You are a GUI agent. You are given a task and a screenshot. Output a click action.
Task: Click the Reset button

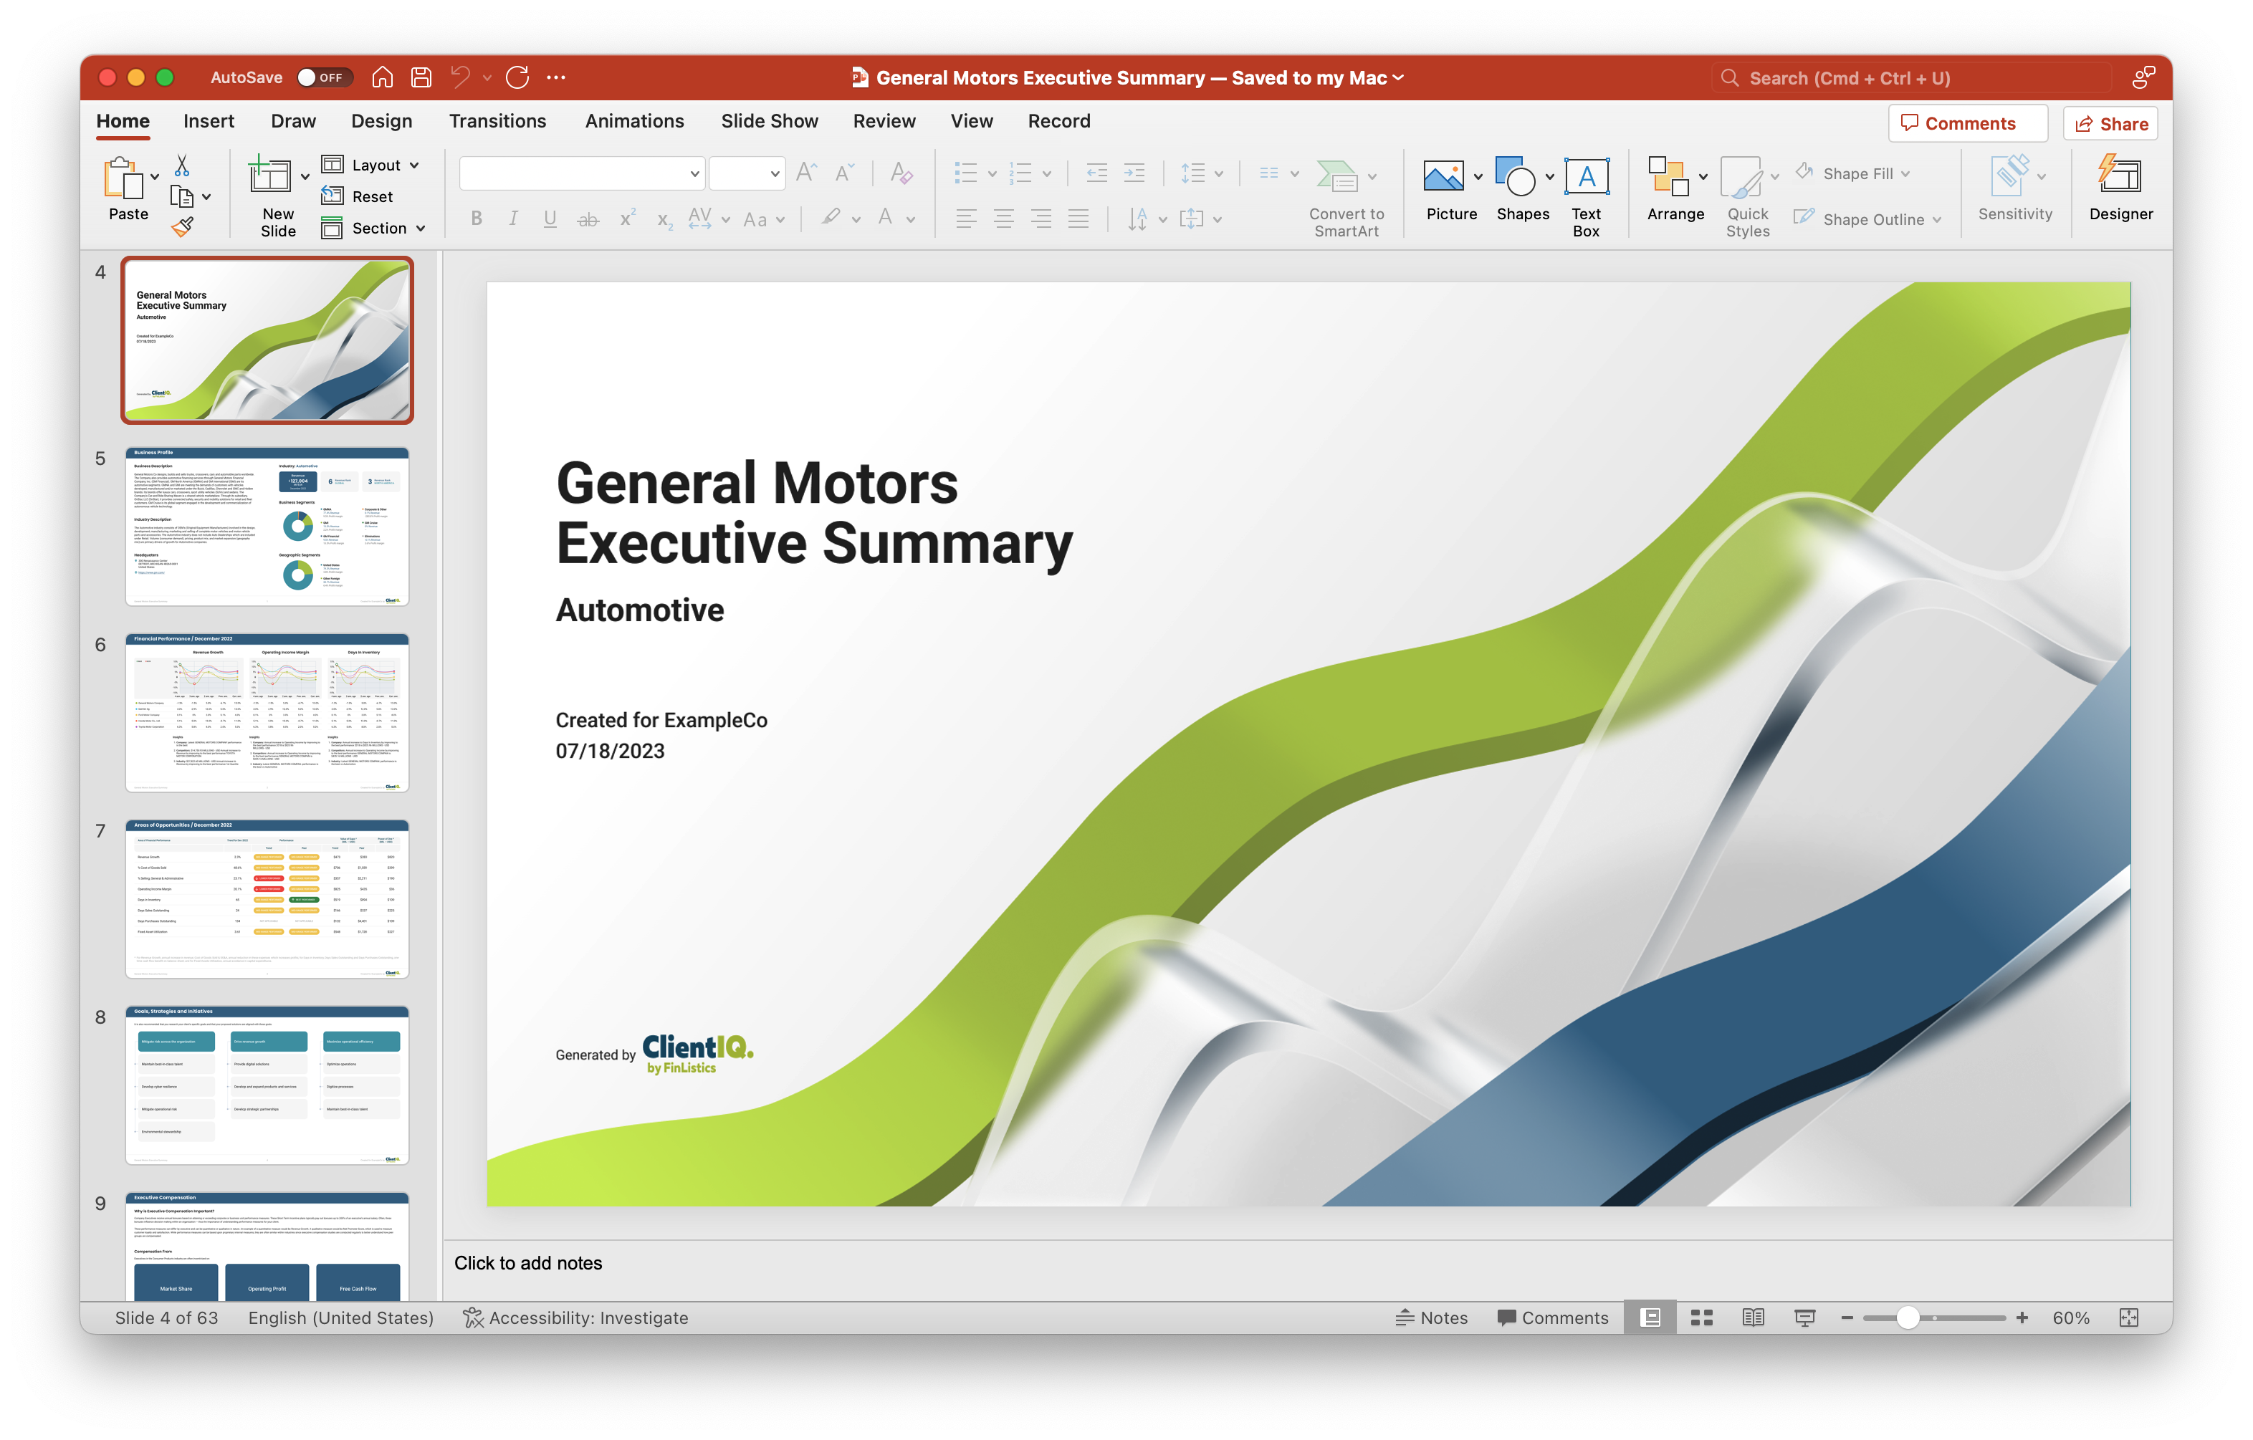coord(358,196)
